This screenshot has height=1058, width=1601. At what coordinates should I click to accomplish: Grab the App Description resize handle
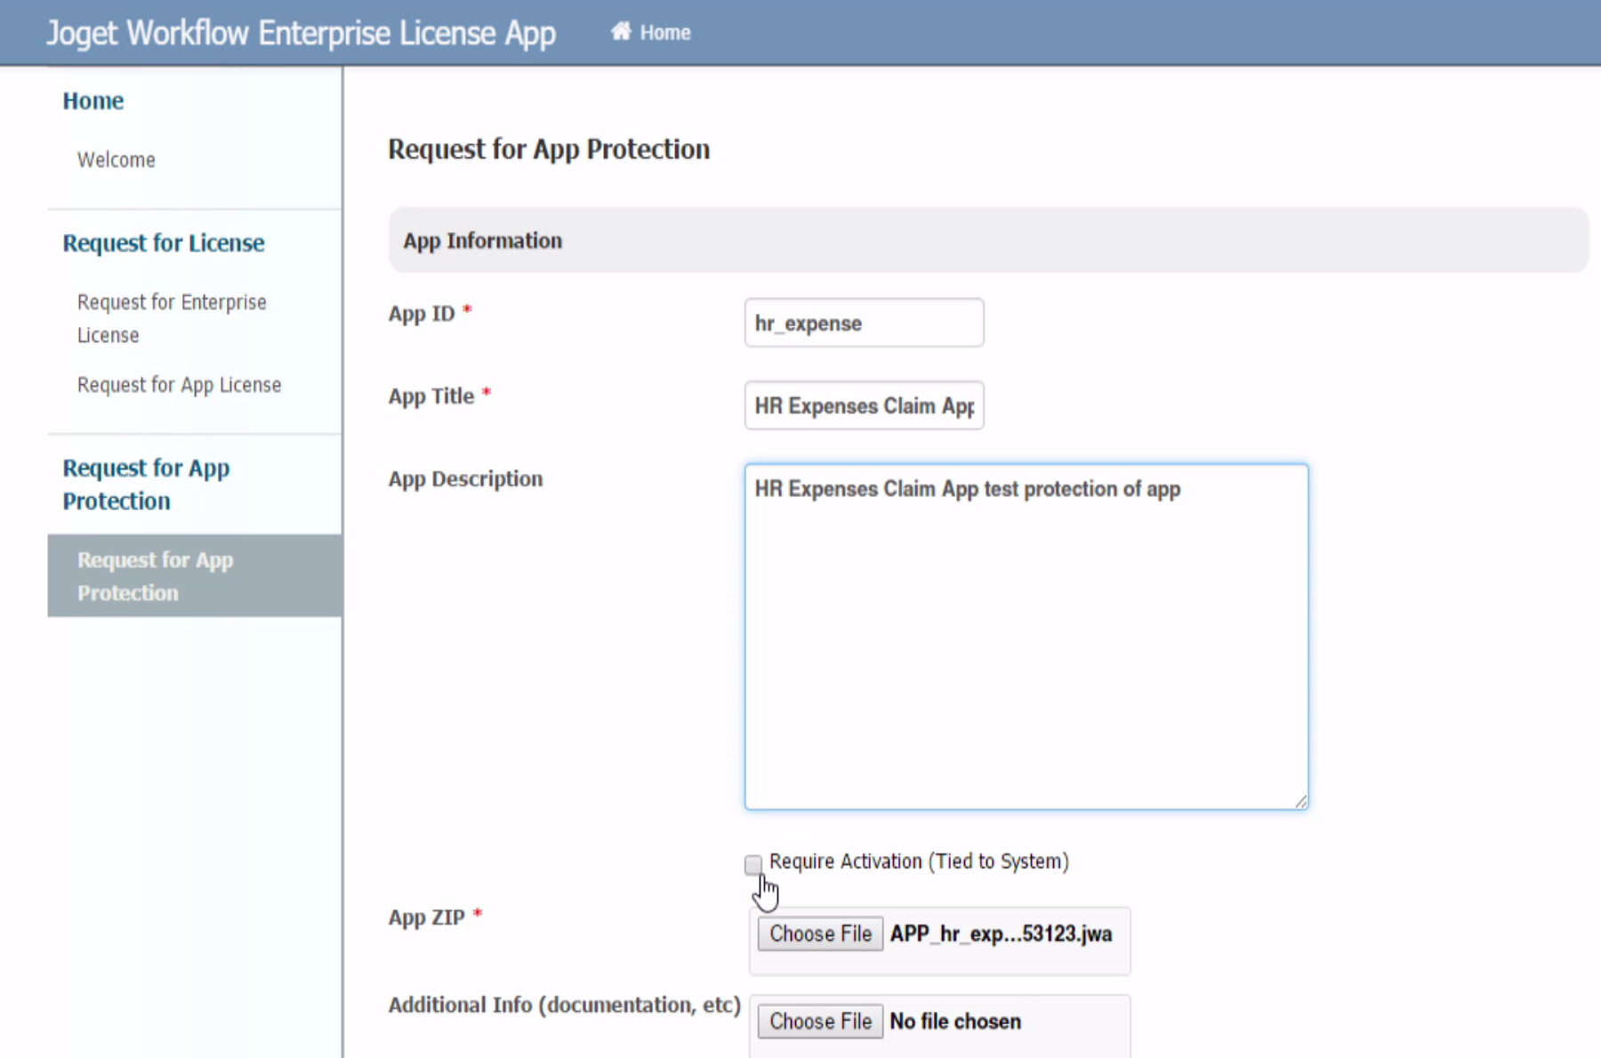1300,802
